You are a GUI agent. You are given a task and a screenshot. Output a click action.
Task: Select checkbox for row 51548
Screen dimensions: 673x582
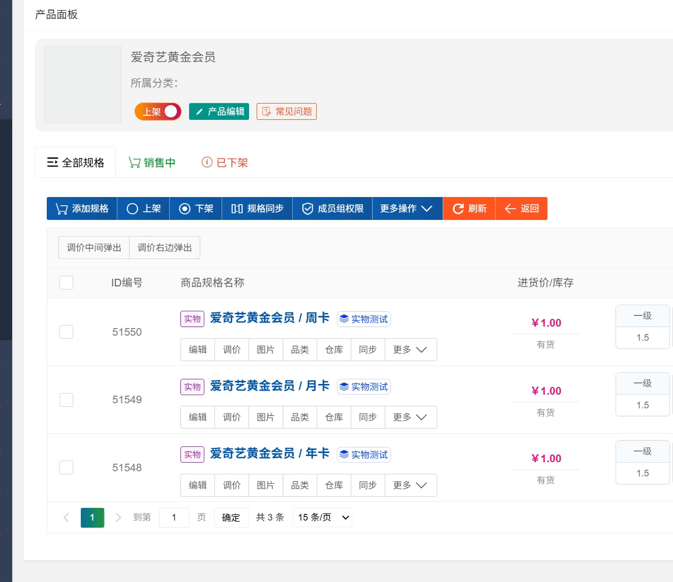pyautogui.click(x=66, y=467)
